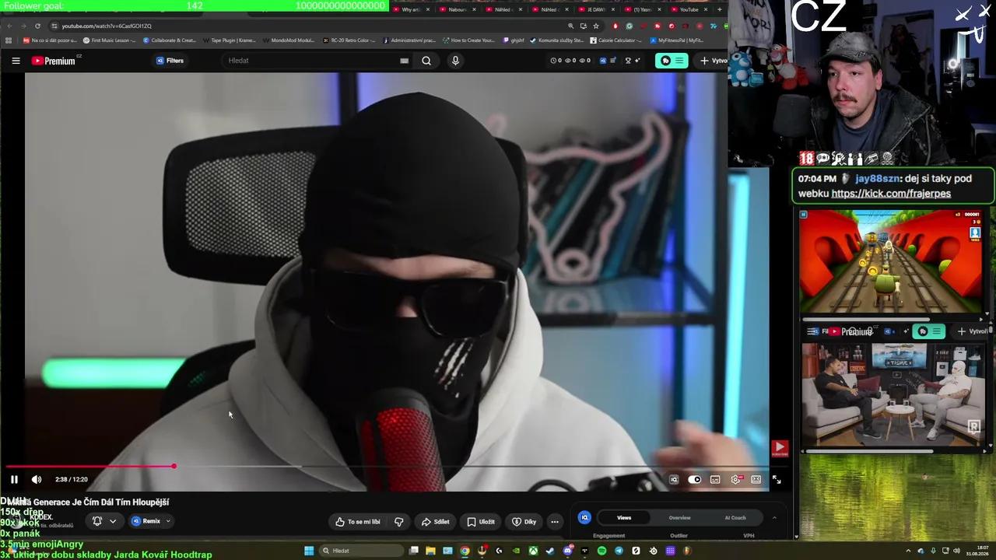Screen dimensions: 996x560
Task: Switch to the Overview tab
Action: coord(679,518)
